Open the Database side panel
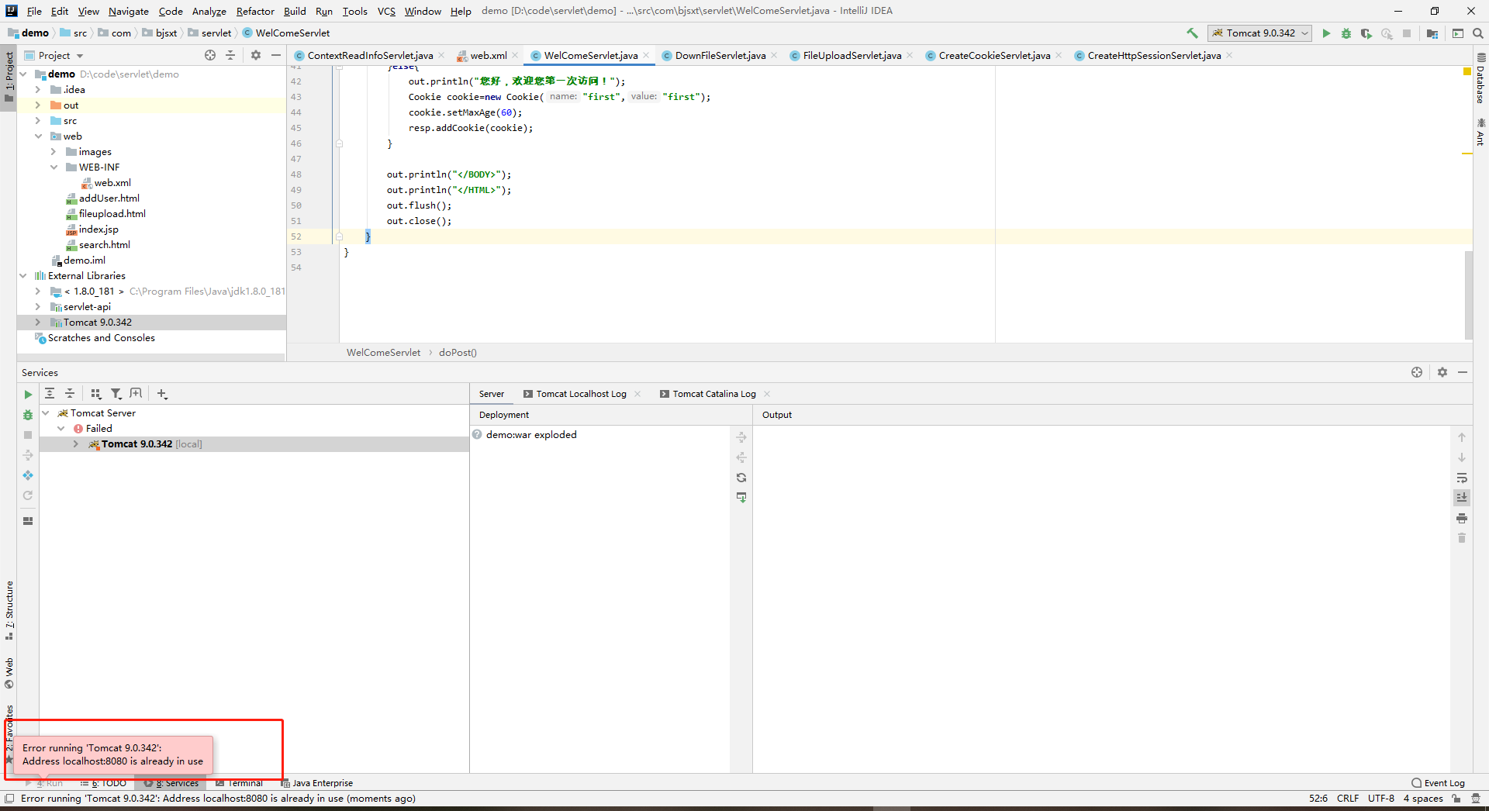1489x811 pixels. tap(1480, 79)
